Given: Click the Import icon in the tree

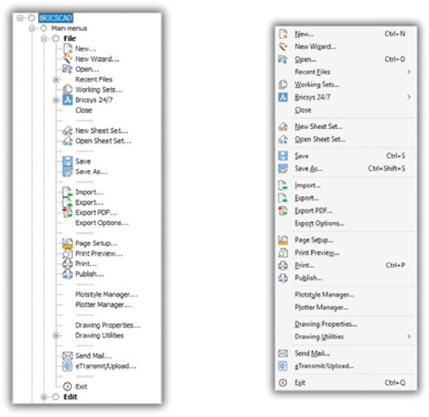Looking at the screenshot, I should tap(67, 192).
